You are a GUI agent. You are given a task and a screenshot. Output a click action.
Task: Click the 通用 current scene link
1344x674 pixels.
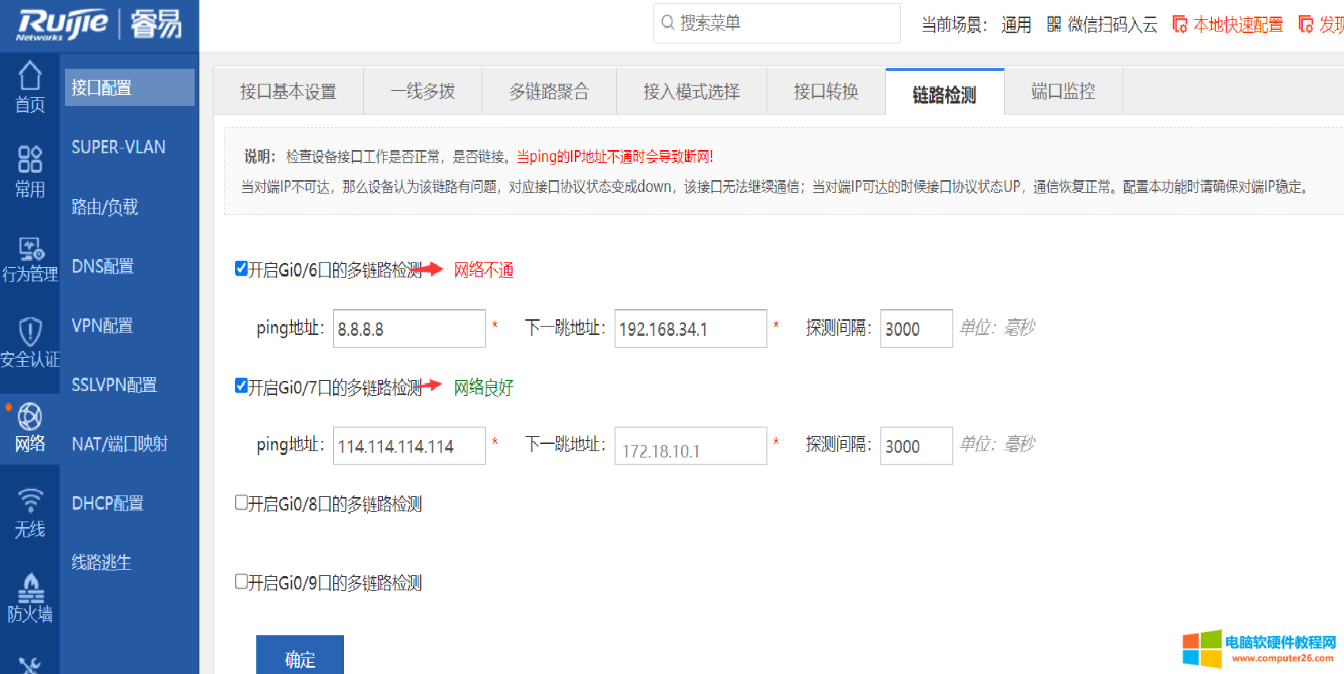1016,24
